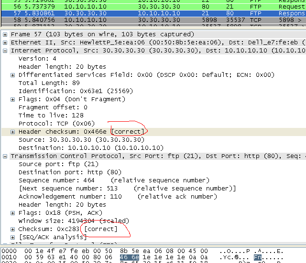Screen dimensions: 306x263
Task: Expand the TCP Checksum 0xc283 node
Action: (x=13, y=229)
